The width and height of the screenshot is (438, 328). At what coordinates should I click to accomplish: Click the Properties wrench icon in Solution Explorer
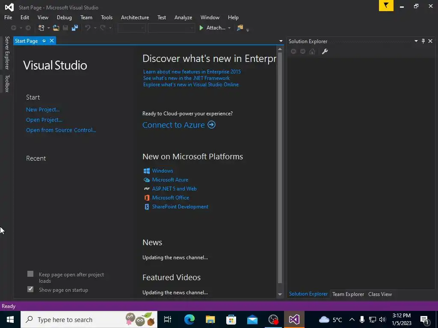pos(325,51)
